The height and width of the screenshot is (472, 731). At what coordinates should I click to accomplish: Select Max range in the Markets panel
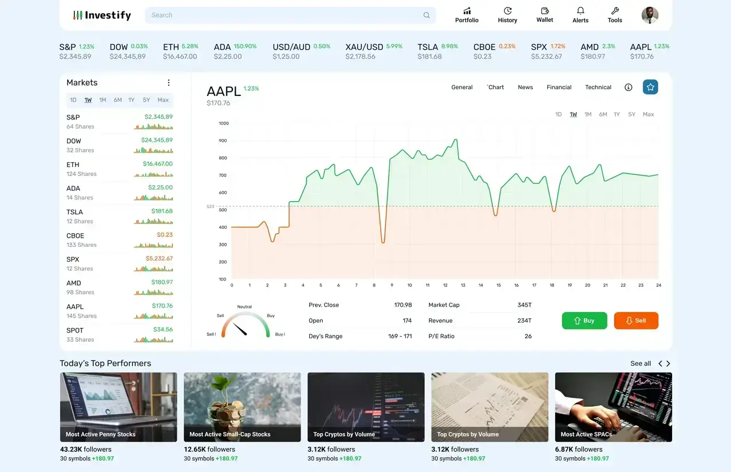tap(163, 99)
